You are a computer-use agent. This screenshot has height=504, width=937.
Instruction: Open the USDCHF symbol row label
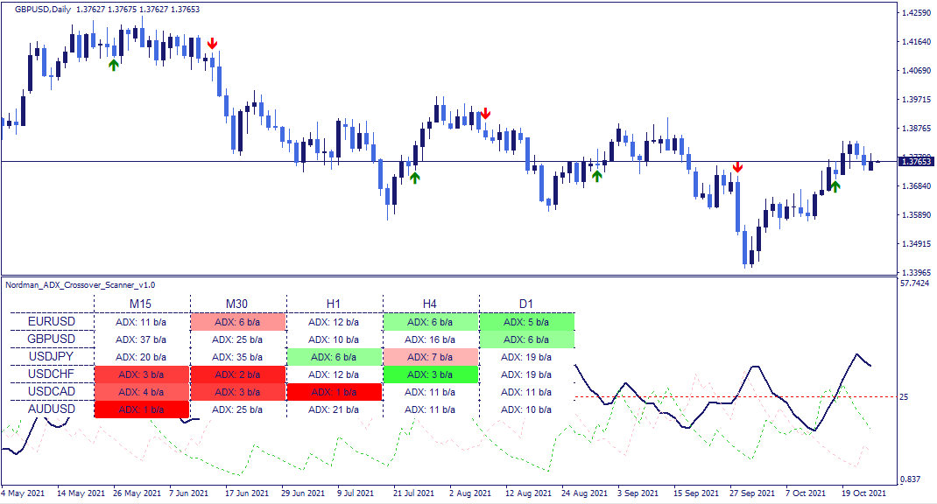click(52, 374)
